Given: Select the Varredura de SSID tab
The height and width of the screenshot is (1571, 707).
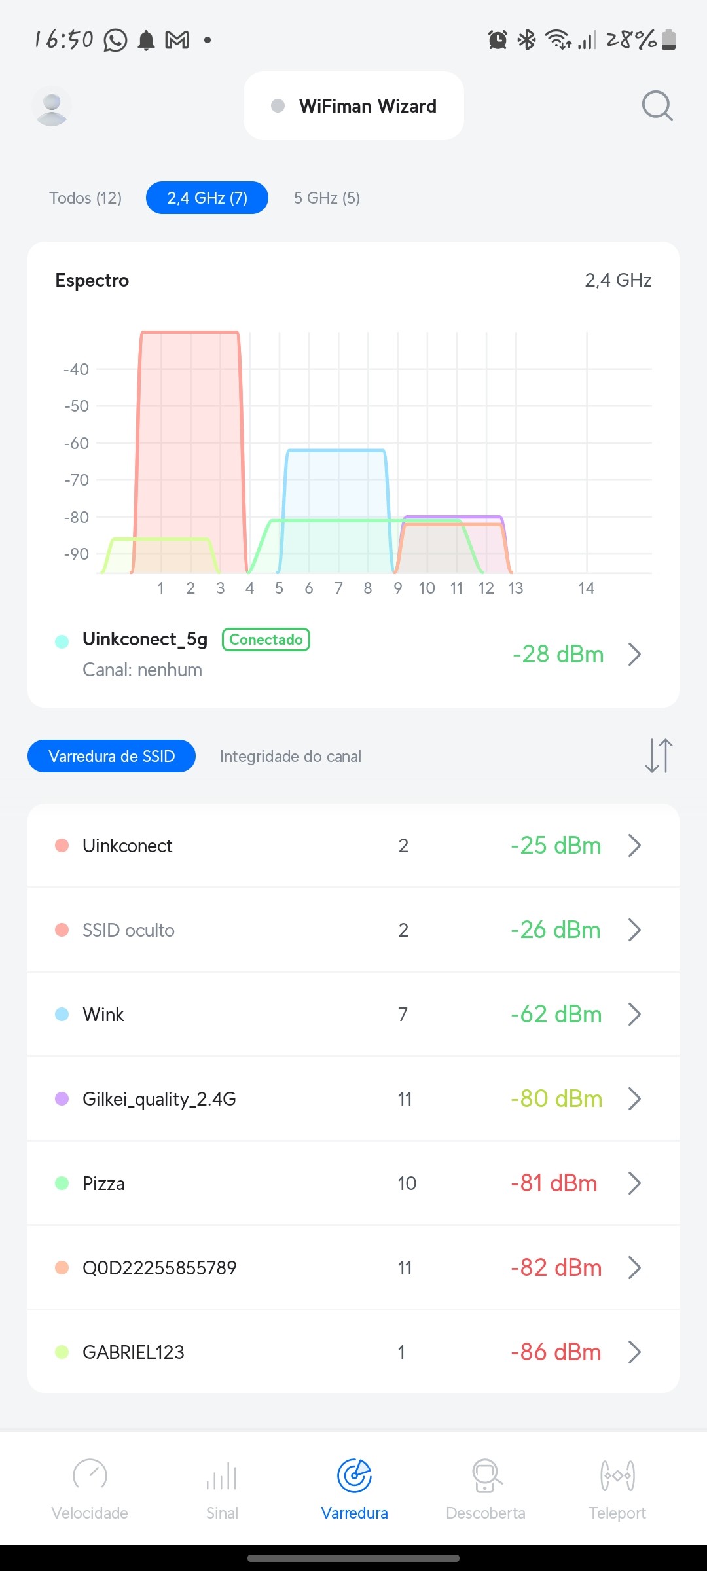Looking at the screenshot, I should pos(111,756).
